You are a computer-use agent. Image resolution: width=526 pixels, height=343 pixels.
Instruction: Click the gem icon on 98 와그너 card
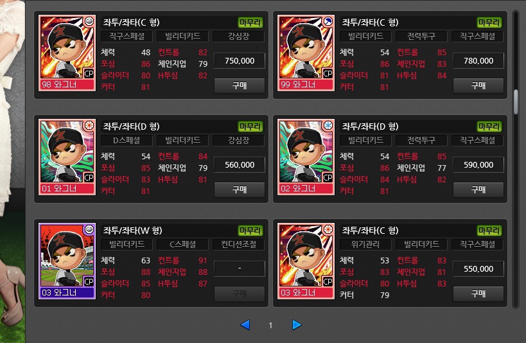click(x=89, y=22)
